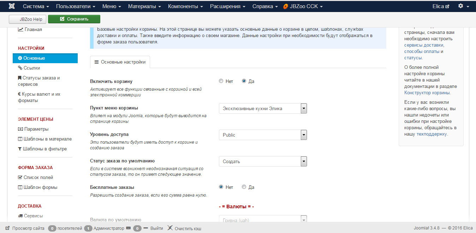Expand the Уровень доступа dropdown
The height and width of the screenshot is (233, 476).
pyautogui.click(x=263, y=135)
